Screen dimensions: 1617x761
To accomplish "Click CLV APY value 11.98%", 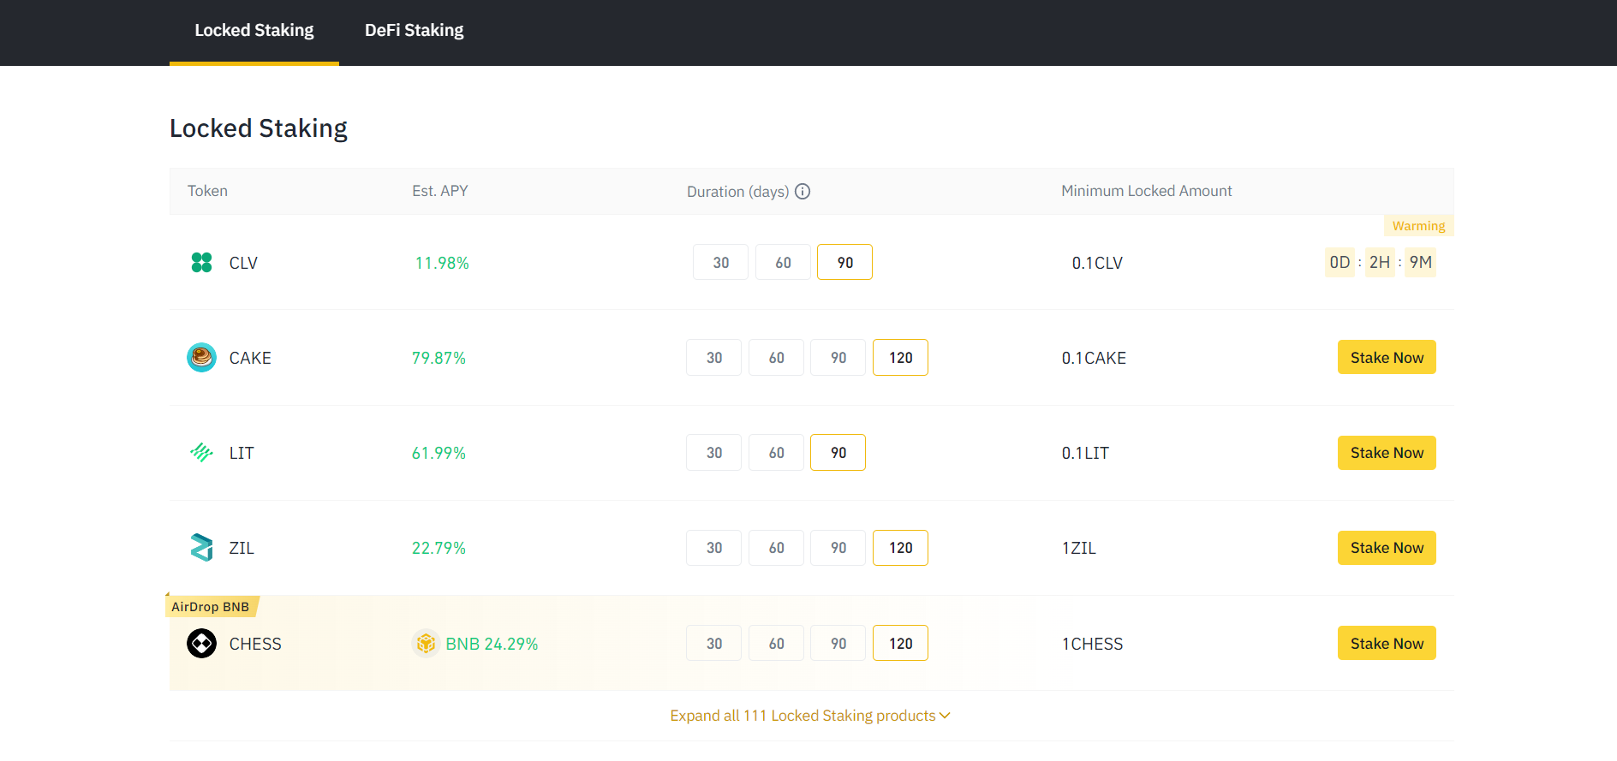I will (442, 263).
